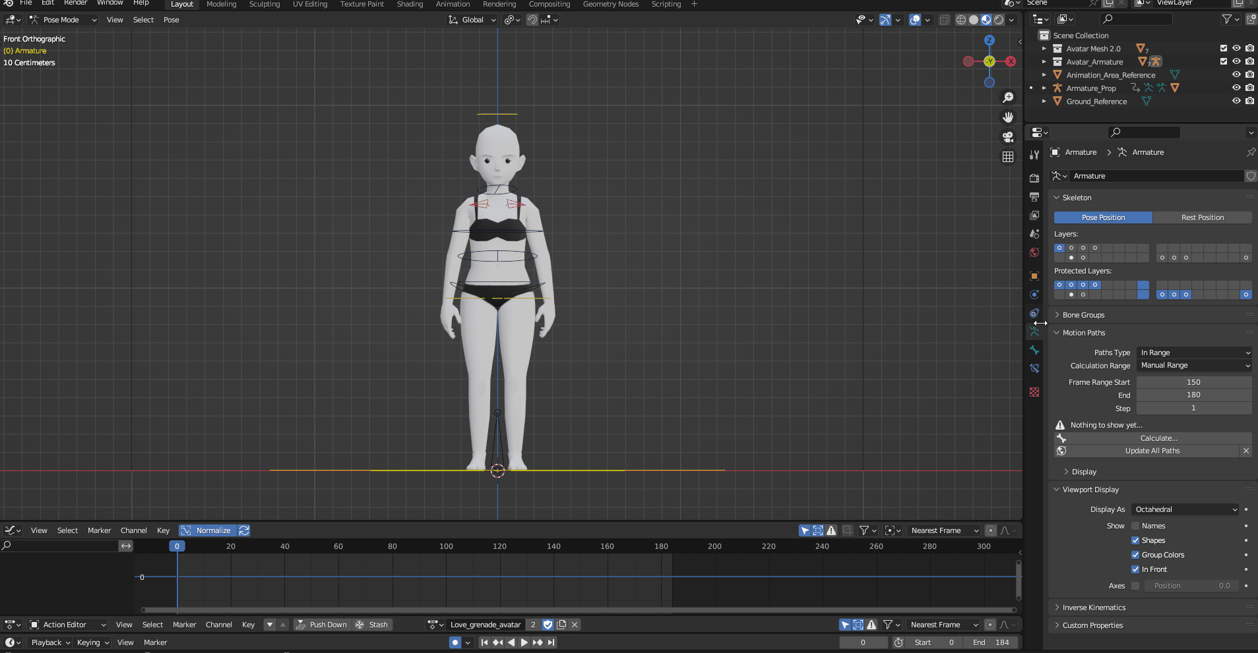Uncheck the Group Colors checkbox
The height and width of the screenshot is (653, 1258).
[x=1135, y=555]
